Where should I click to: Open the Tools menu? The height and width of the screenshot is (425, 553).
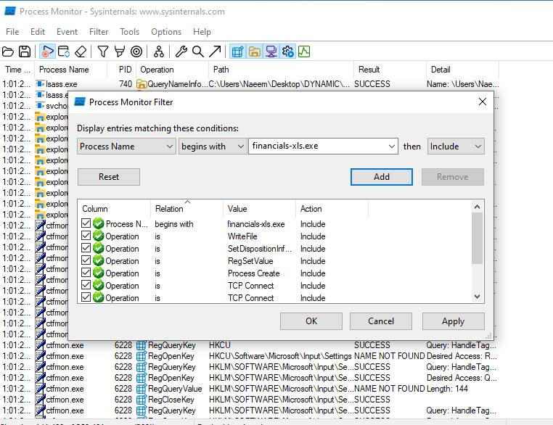click(x=129, y=32)
